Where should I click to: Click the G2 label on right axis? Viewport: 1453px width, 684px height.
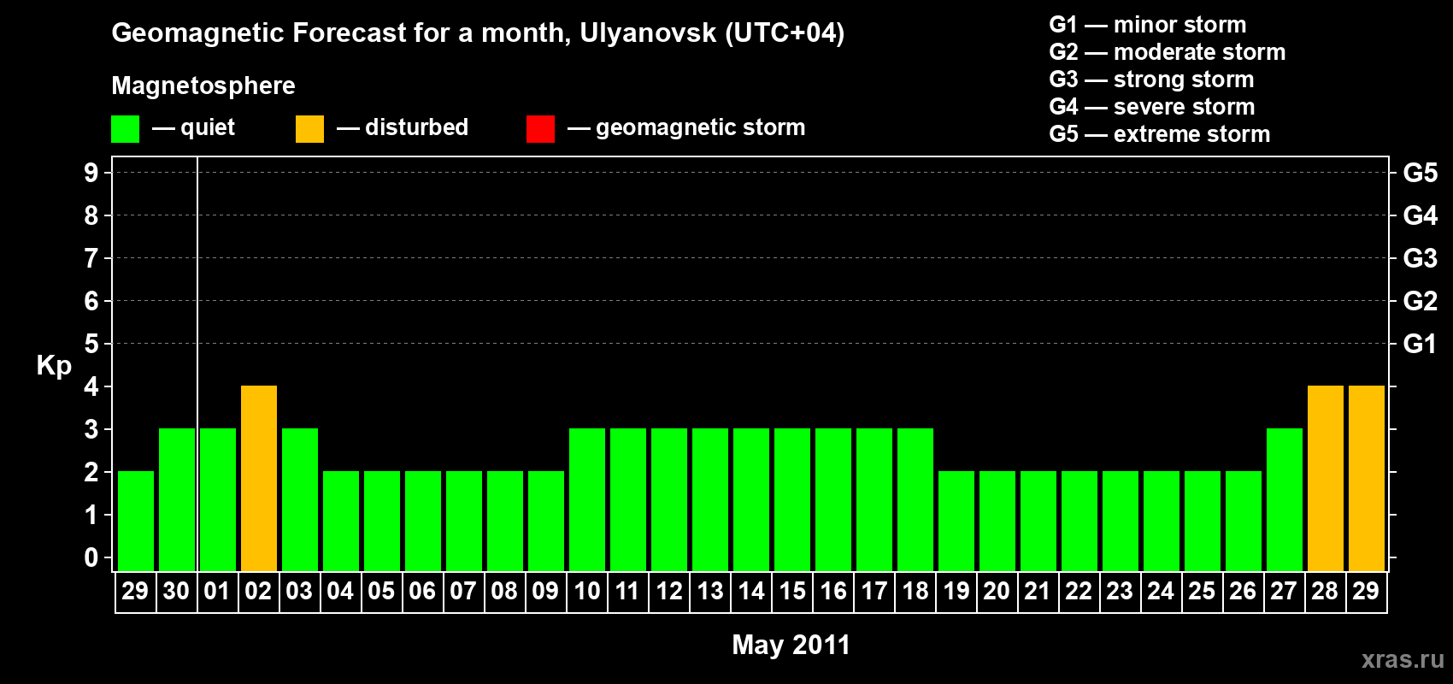tap(1421, 301)
